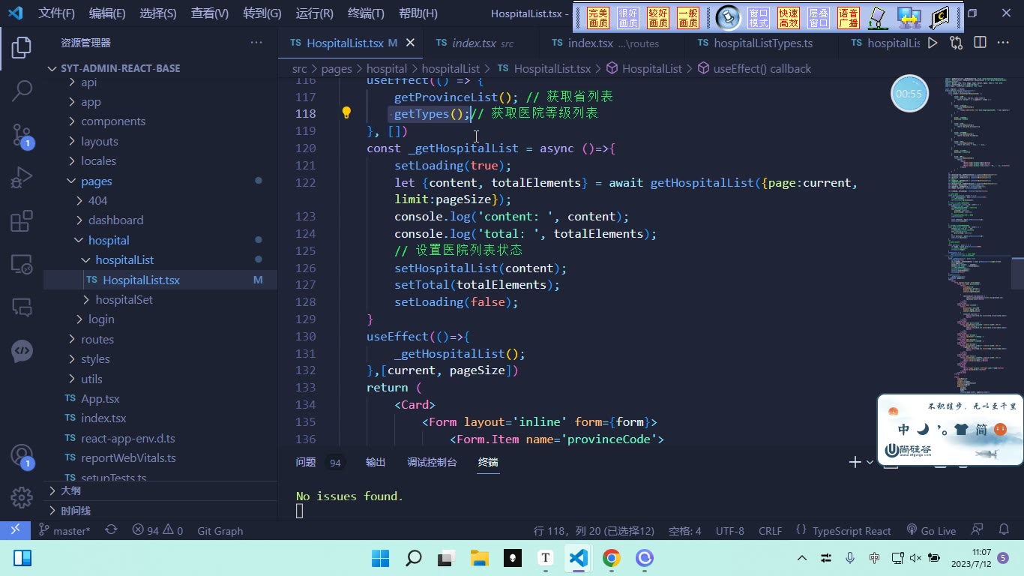Click the 00:55 timer circle
The height and width of the screenshot is (576, 1024).
tap(909, 94)
